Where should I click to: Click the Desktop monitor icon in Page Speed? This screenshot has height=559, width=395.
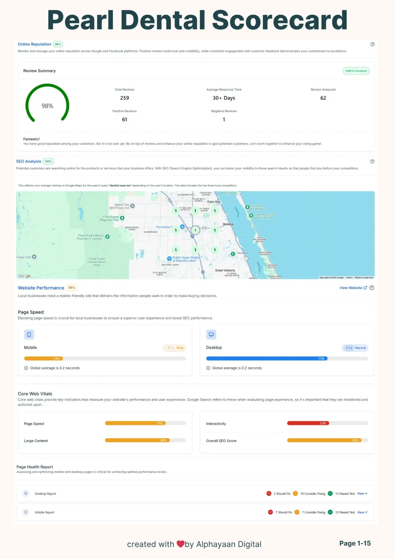[x=211, y=334]
